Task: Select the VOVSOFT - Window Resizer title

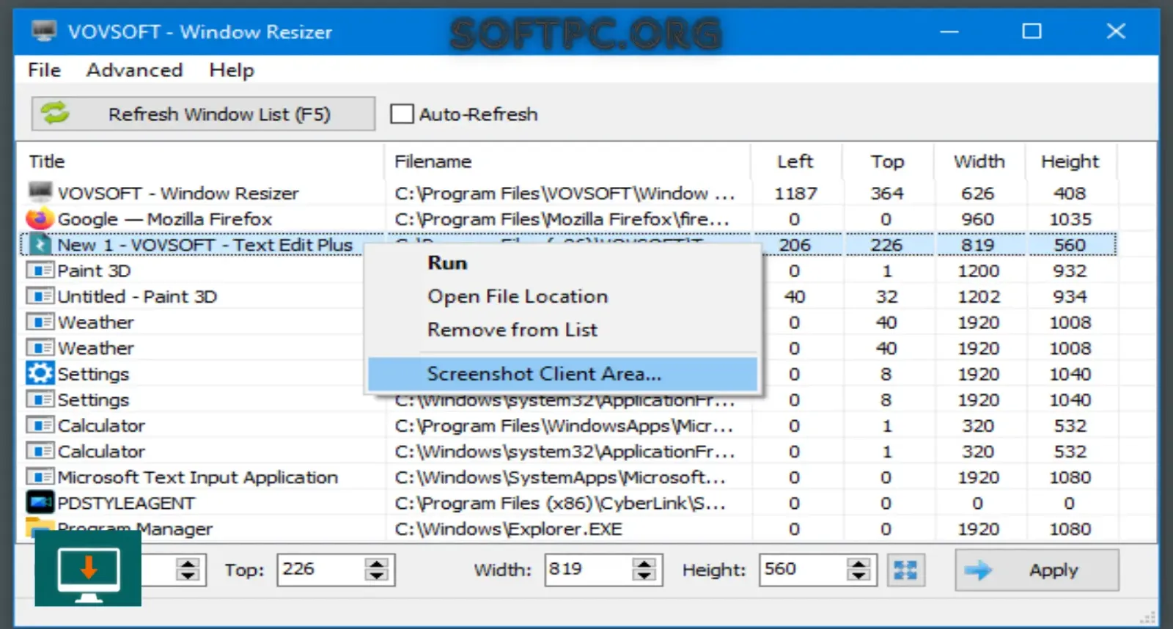Action: 178,194
